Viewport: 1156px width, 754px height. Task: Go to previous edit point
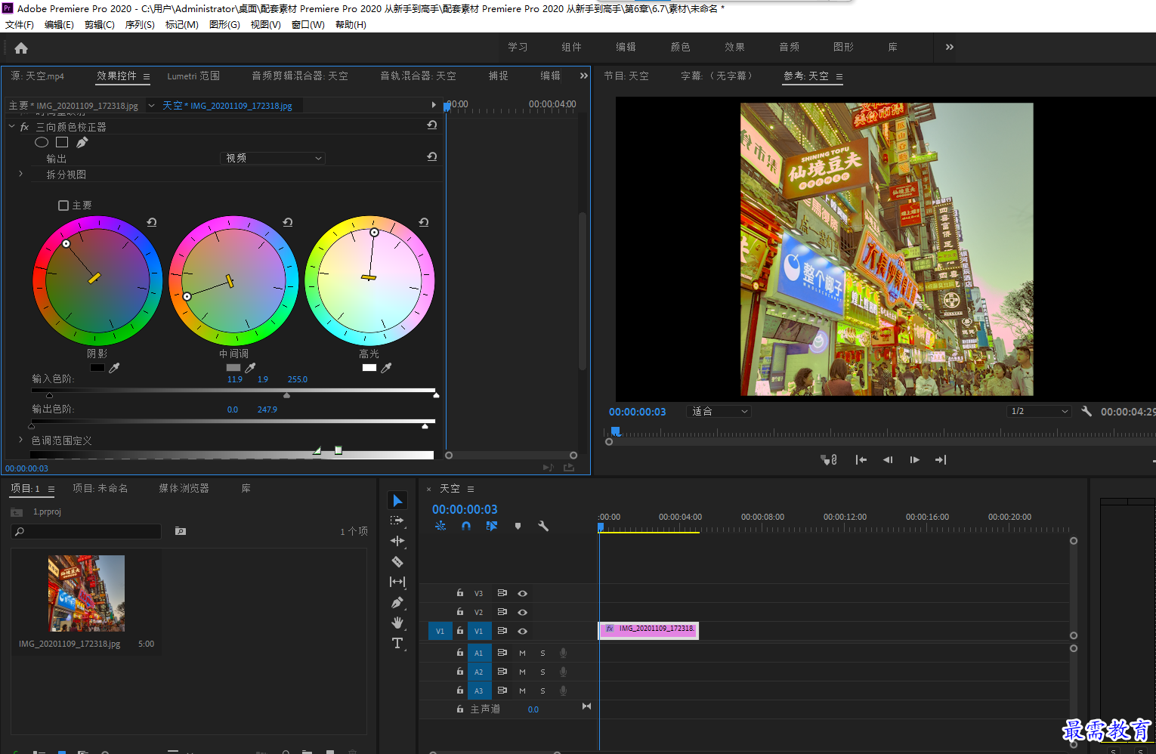[x=861, y=459]
